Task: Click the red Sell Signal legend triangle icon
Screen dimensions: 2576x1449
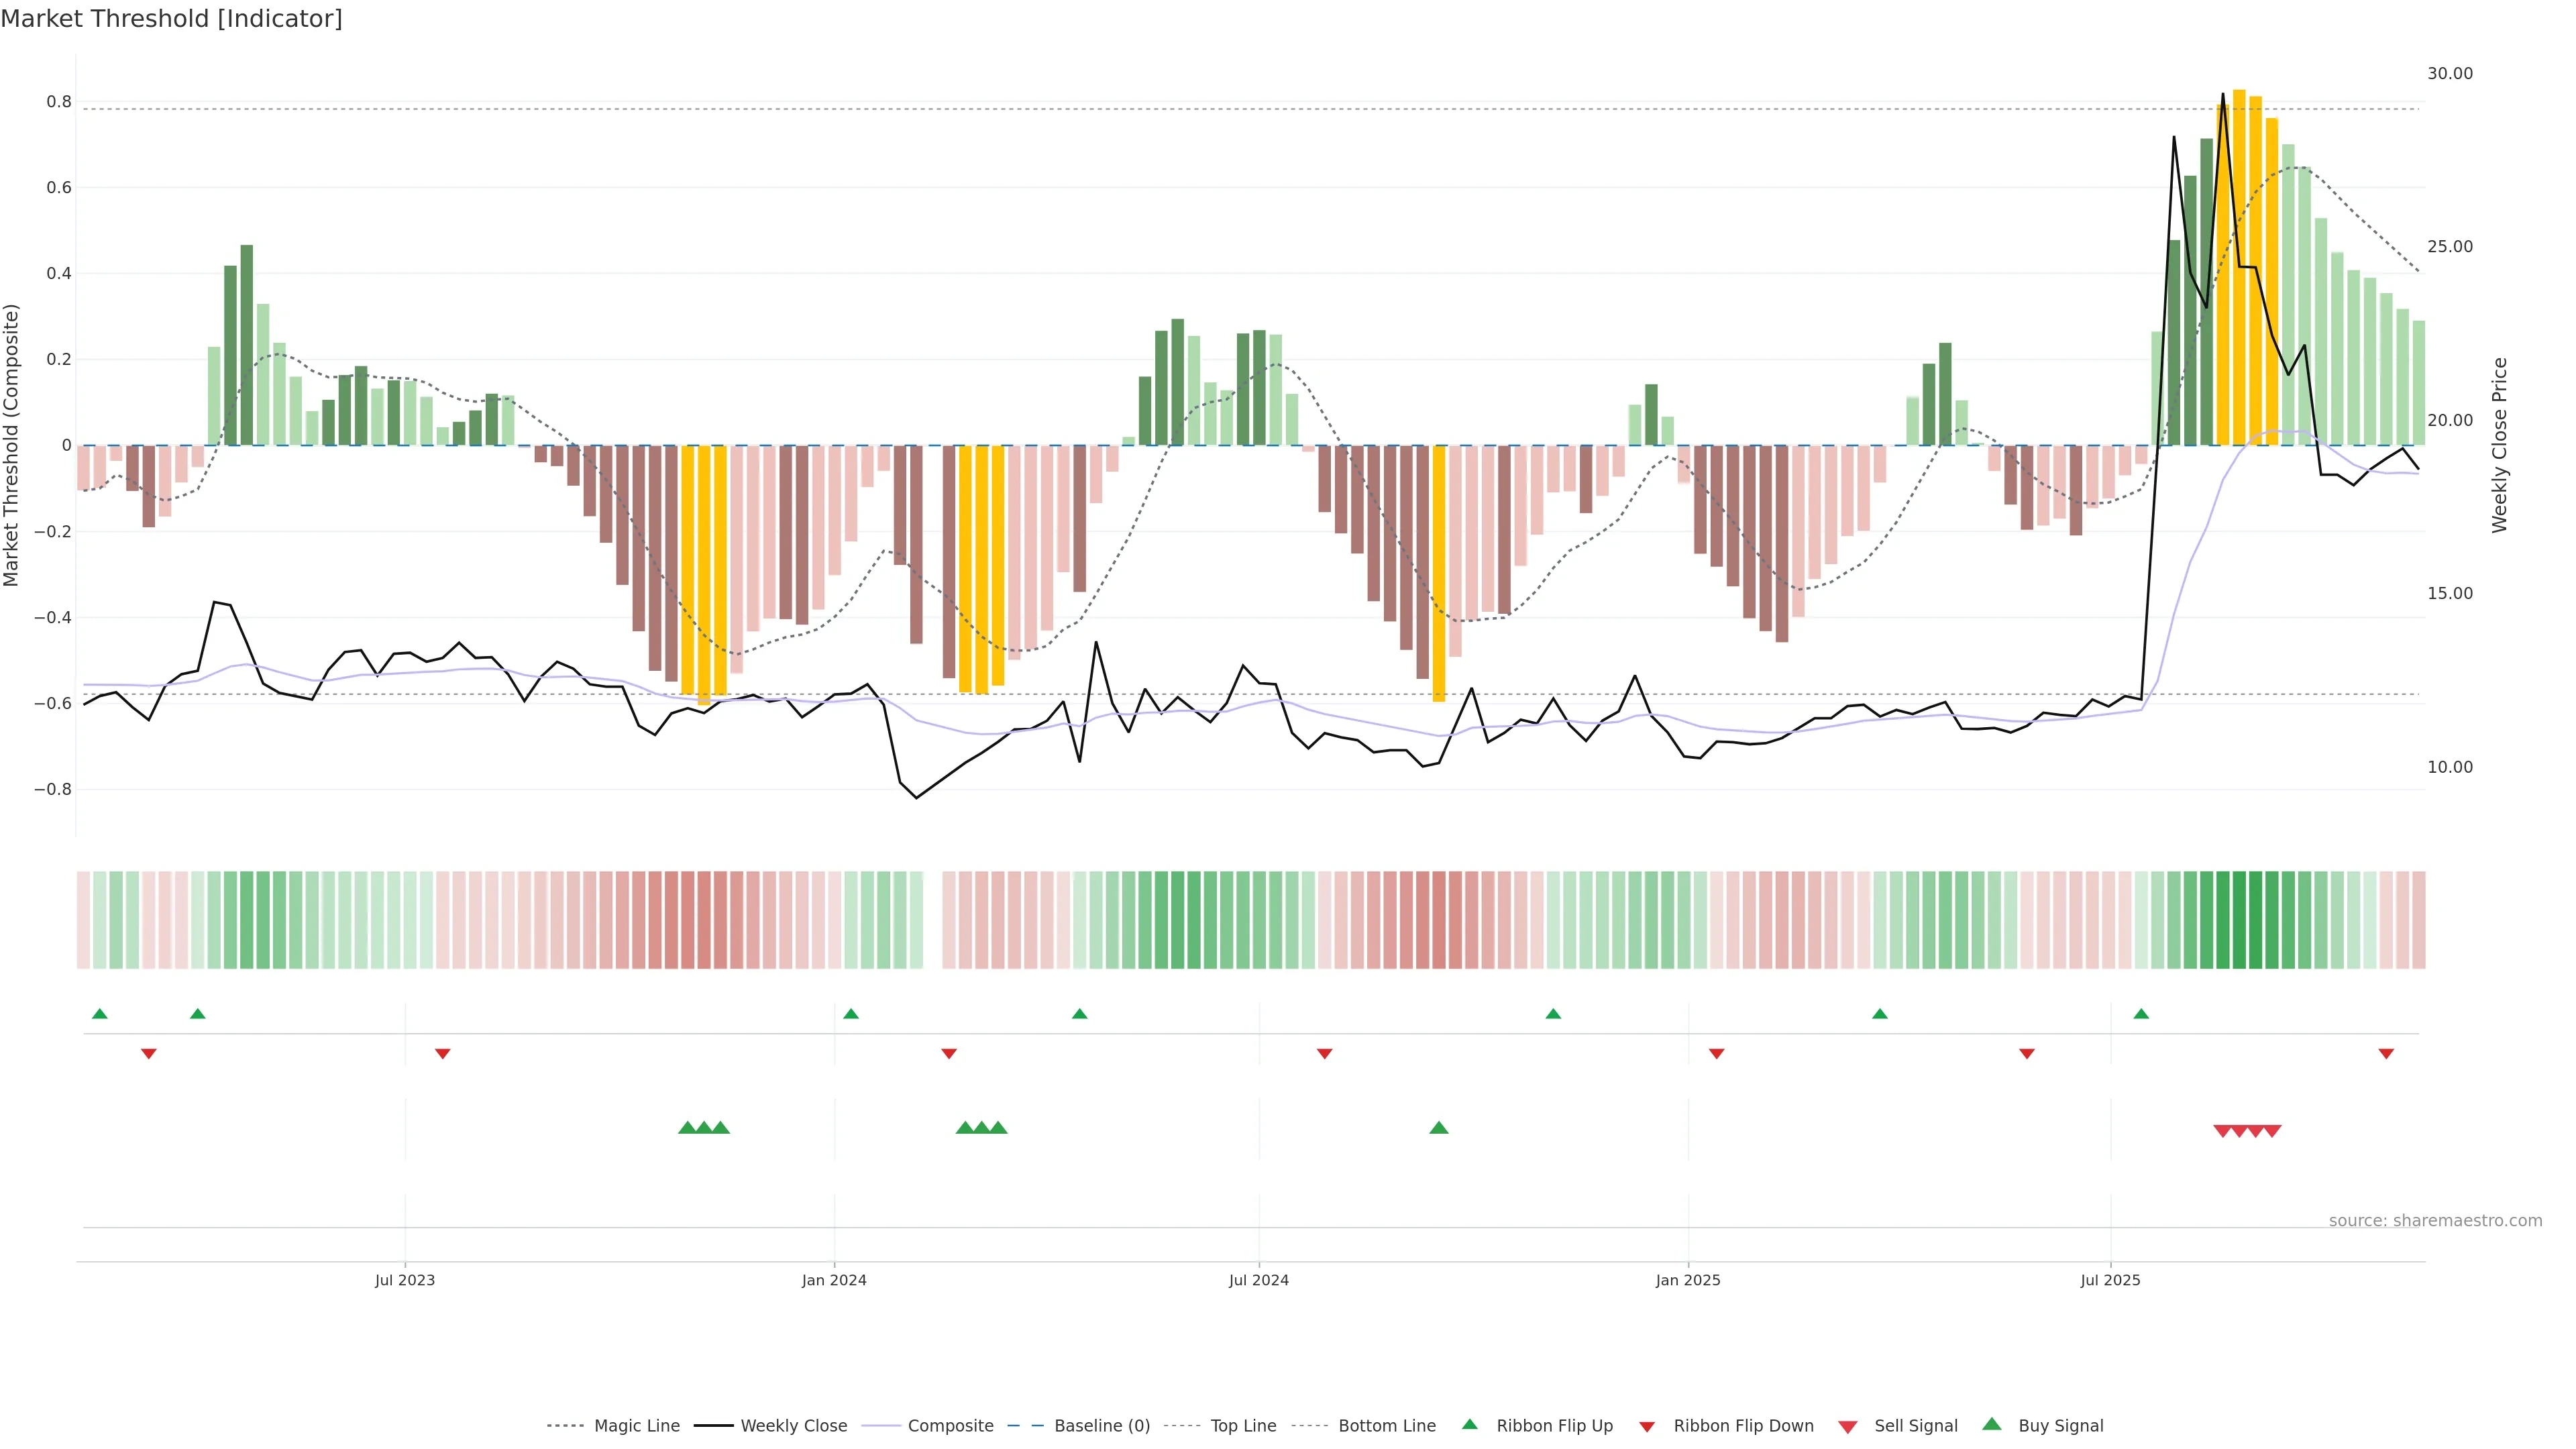Action: point(1848,1426)
